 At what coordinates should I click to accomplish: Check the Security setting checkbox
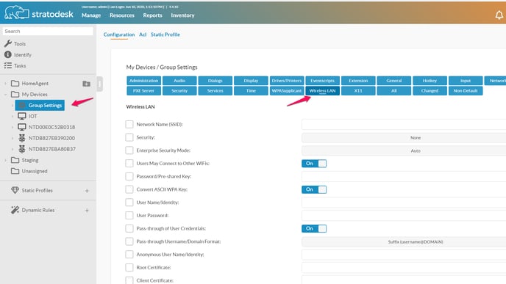(x=129, y=137)
